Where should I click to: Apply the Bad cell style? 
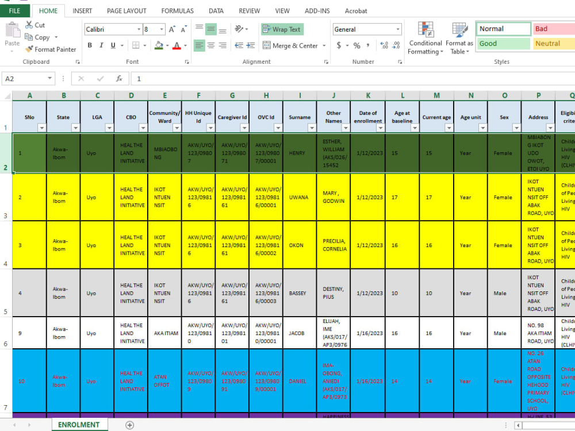[x=554, y=29]
